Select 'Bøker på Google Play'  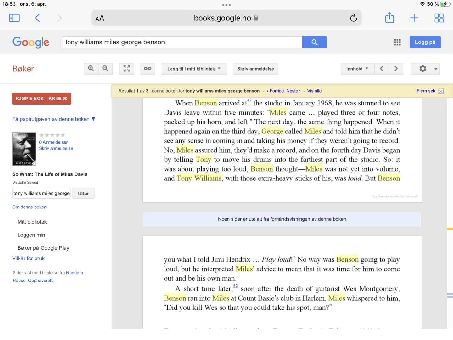pyautogui.click(x=43, y=248)
